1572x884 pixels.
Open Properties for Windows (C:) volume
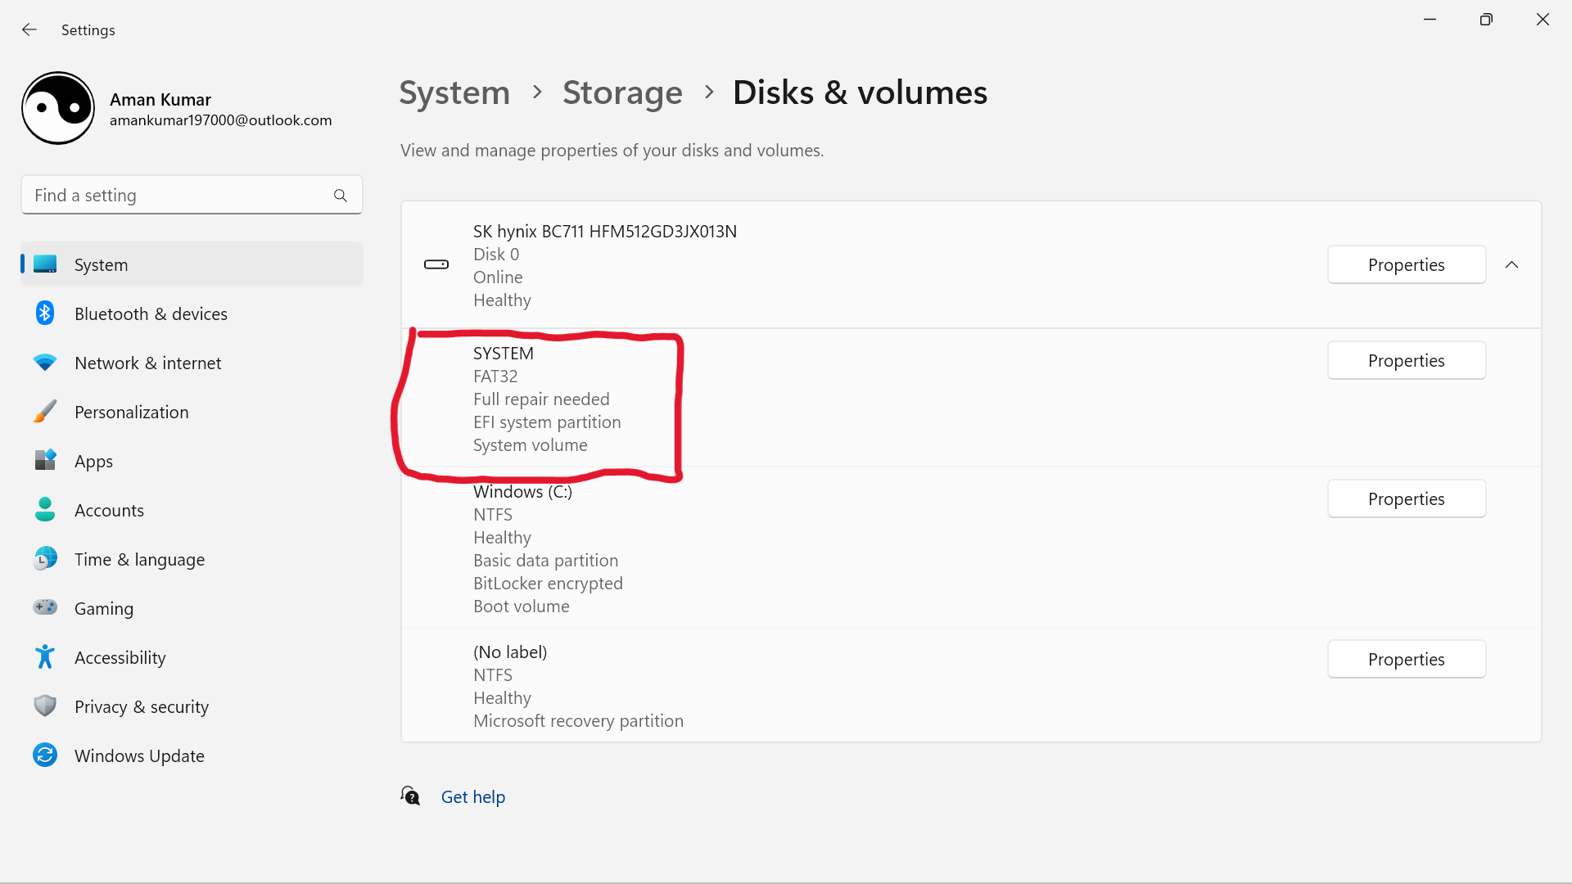coord(1406,498)
